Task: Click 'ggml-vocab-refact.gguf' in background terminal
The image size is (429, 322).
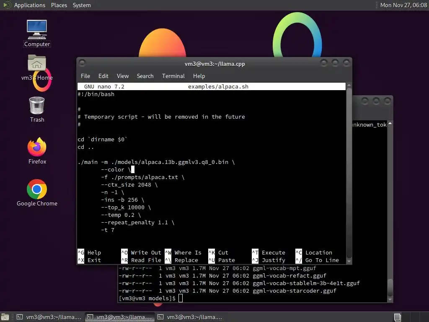Action: pyautogui.click(x=289, y=276)
